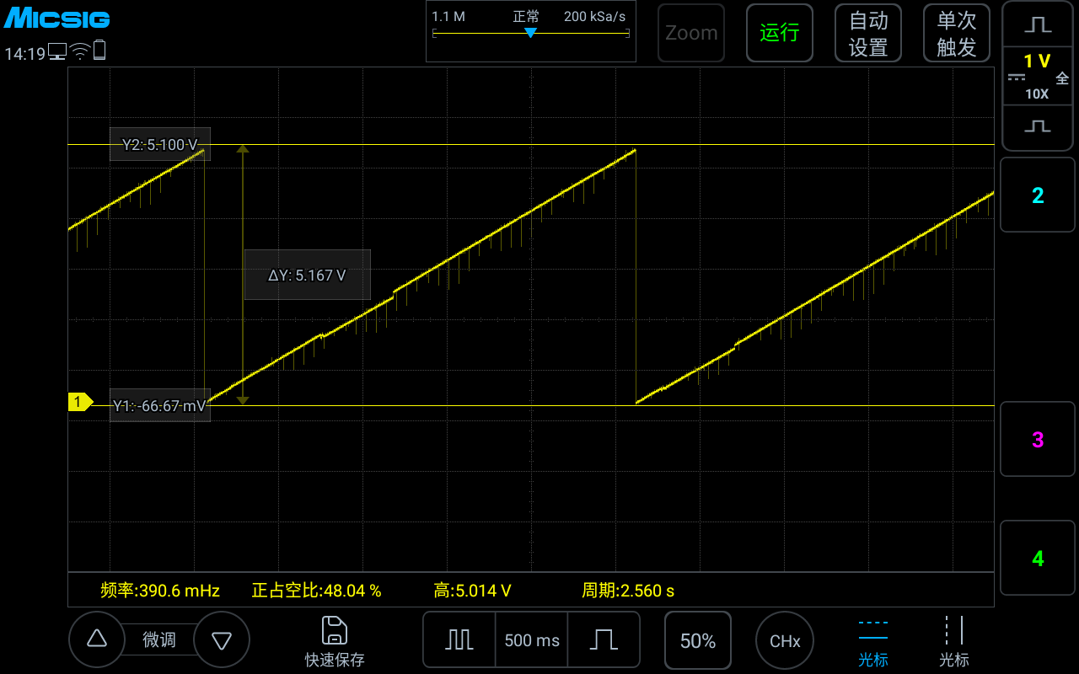Click the channel 1 vertical scale down pulse icon
The width and height of the screenshot is (1079, 674).
[1038, 126]
